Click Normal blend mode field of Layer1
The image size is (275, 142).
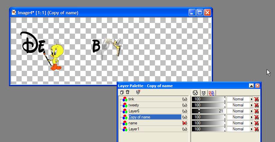[238, 129]
